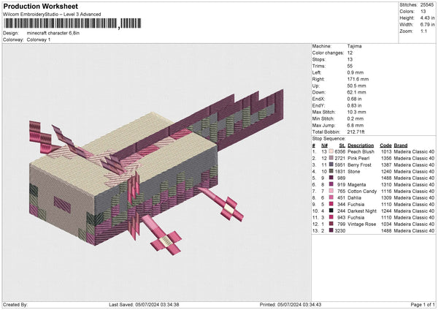Click the 'Stop Sequence:' heading
Screen dimensions: 438x310
click(328, 139)
